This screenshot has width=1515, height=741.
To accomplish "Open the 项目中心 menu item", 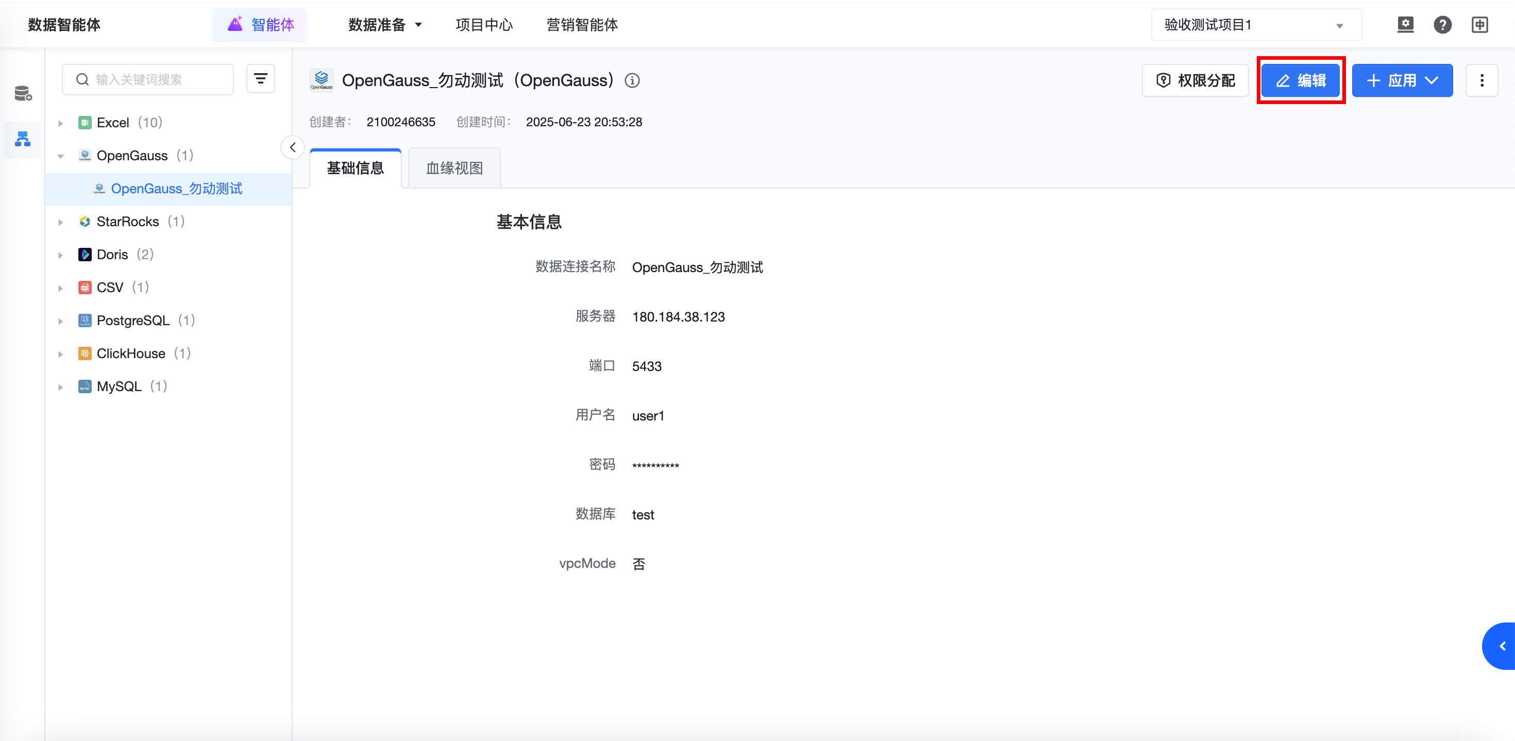I will pos(484,25).
